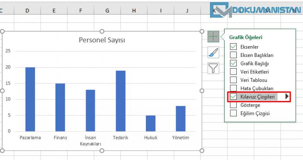The width and height of the screenshot is (303, 160).
Task: Click the Finans bar in the chart
Action: tap(60, 107)
